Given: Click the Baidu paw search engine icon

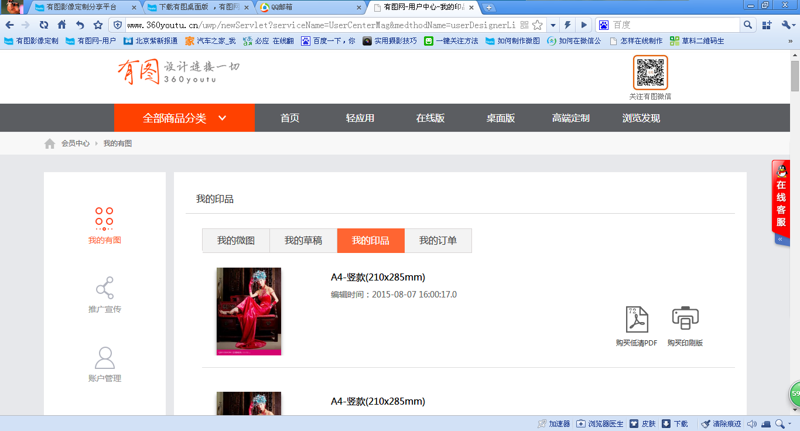Looking at the screenshot, I should click(x=604, y=25).
